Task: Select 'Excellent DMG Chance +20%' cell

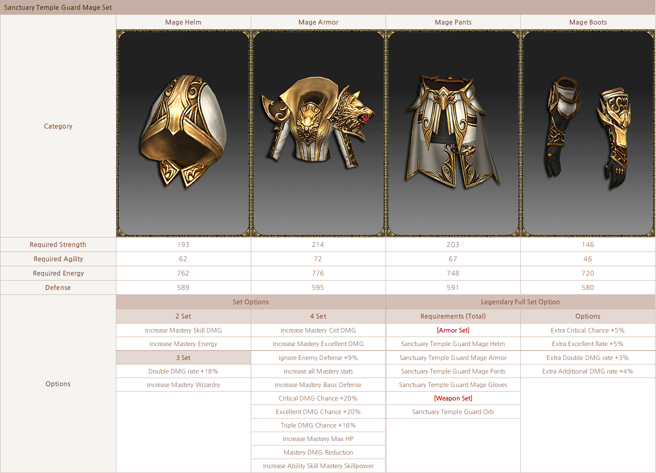Action: pos(318,412)
